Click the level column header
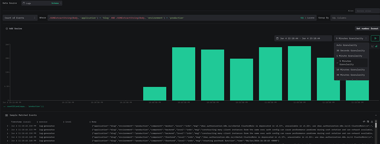This screenshot has height=144, width=380. (x=68, y=122)
